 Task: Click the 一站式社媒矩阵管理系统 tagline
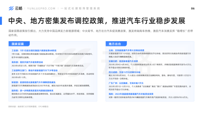click(80, 8)
